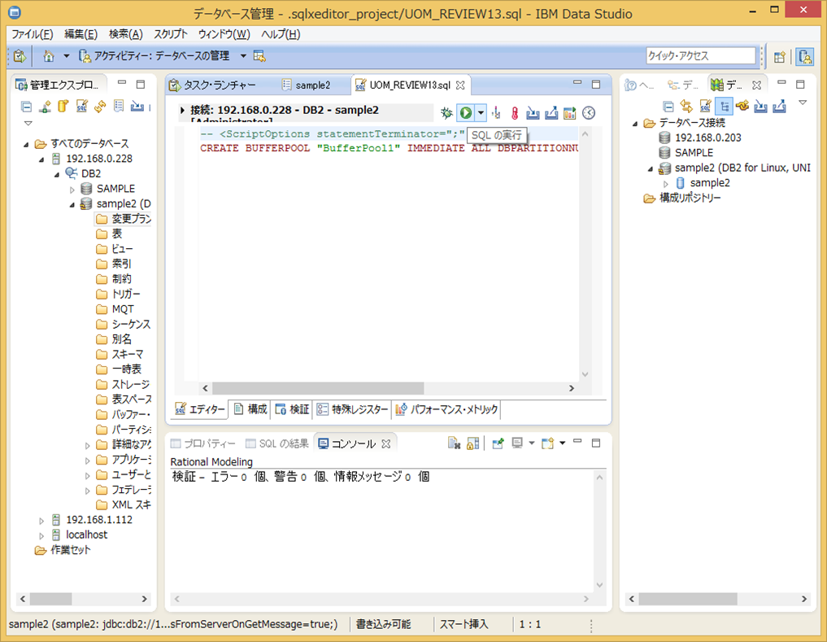Open the 検索(A) menu
This screenshot has height=642, width=827.
[x=125, y=34]
